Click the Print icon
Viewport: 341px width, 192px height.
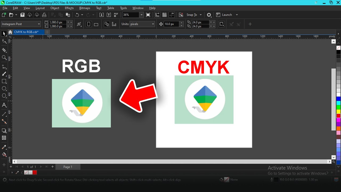click(44, 15)
